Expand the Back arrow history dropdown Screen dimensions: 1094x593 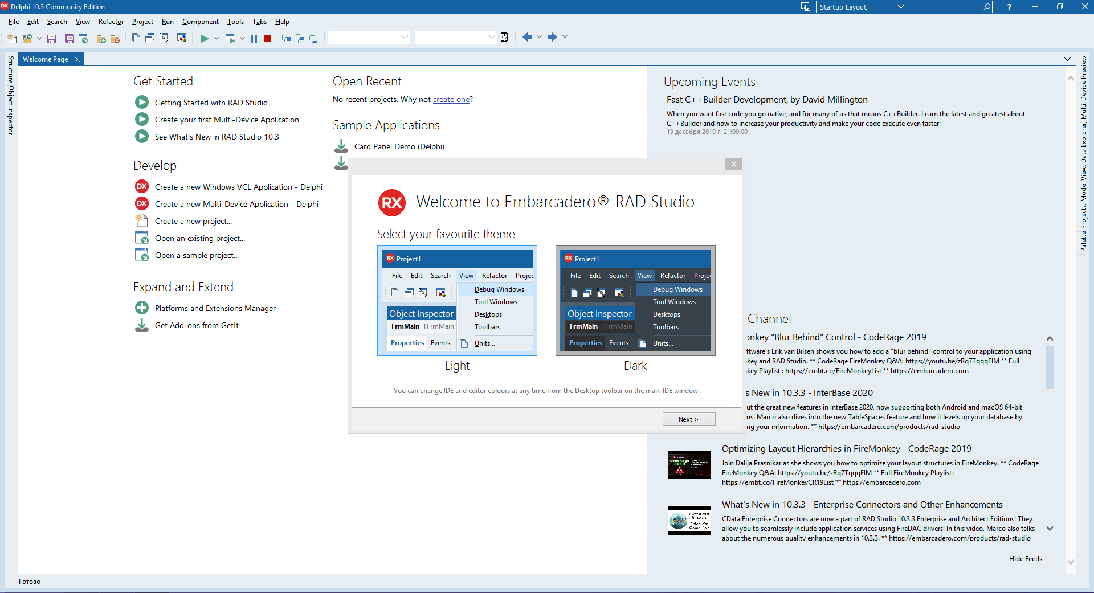point(539,37)
